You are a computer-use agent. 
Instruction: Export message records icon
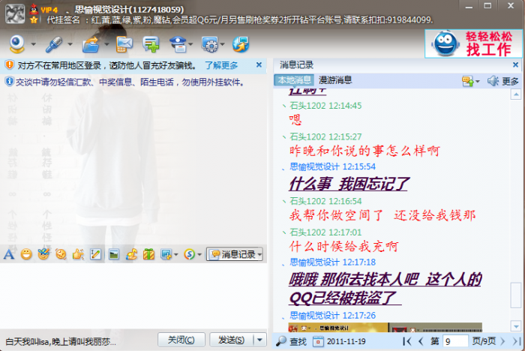(x=468, y=81)
